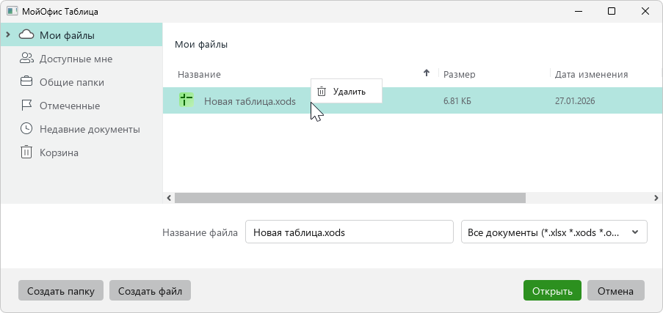Sort by the Название column header
The width and height of the screenshot is (663, 313).
(199, 74)
